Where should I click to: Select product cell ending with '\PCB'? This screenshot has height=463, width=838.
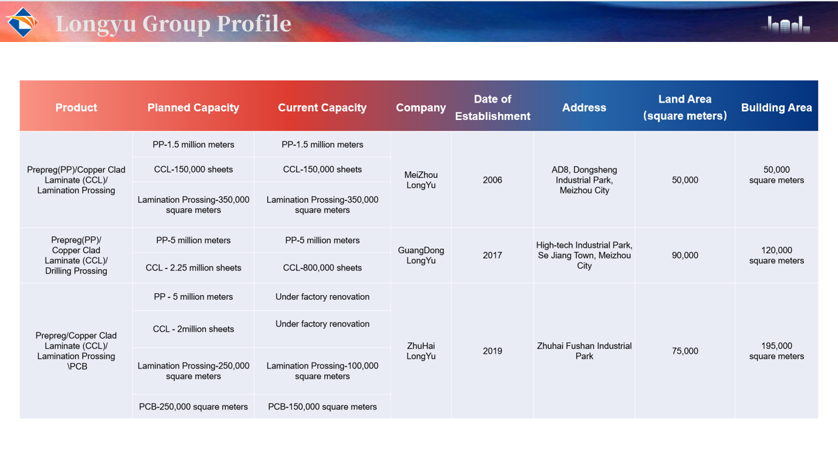coord(76,351)
